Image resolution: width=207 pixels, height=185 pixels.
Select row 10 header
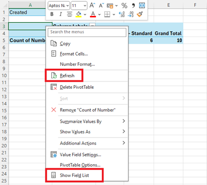[x=4, y=75]
